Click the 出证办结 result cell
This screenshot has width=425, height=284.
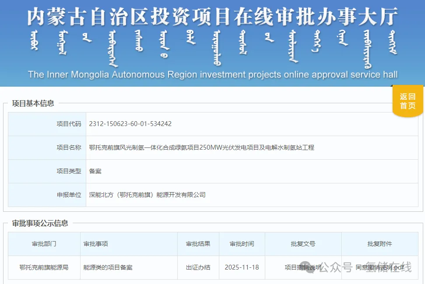point(198,267)
